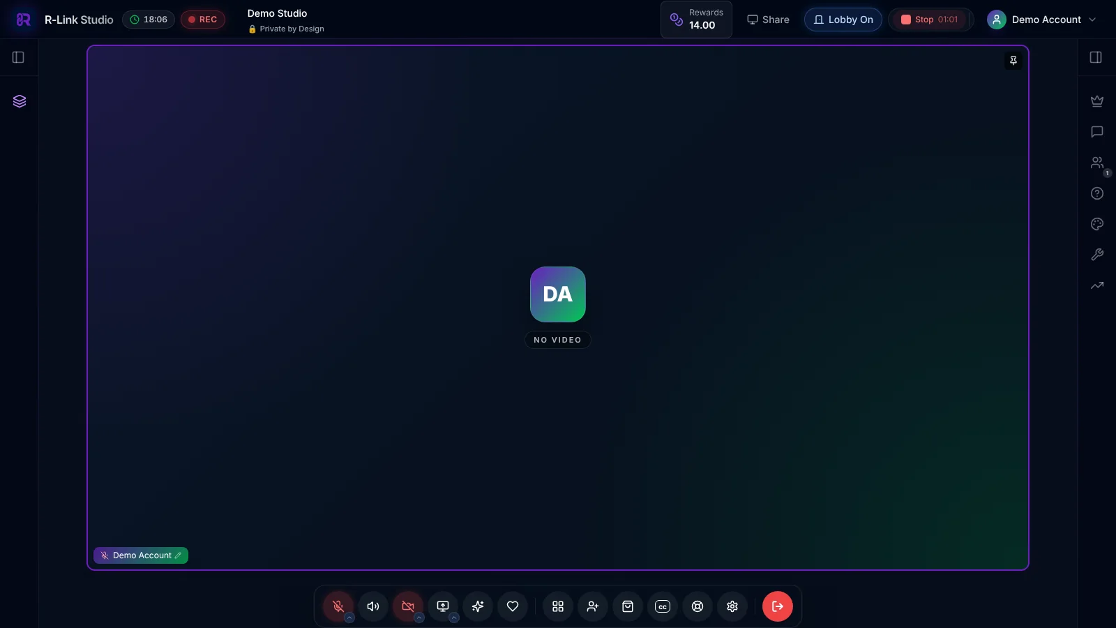Screen dimensions: 1116x628
Task: Open the wrench tools icon
Action: [x=1097, y=255]
